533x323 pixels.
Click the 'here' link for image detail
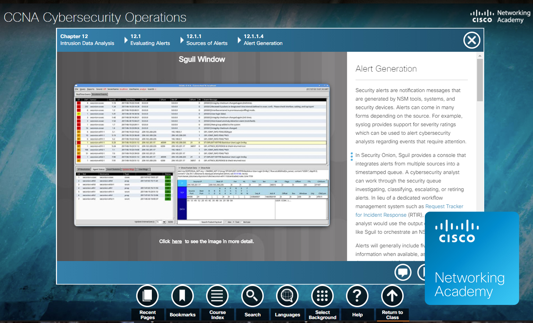177,241
